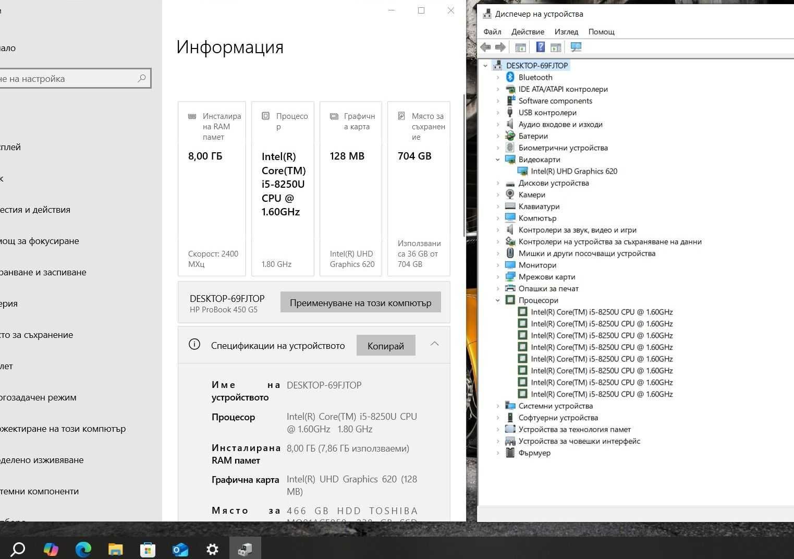Viewport: 794px width, 559px height.
Task: Select Intel(R) UHD Graphics 620 device
Action: tap(573, 171)
